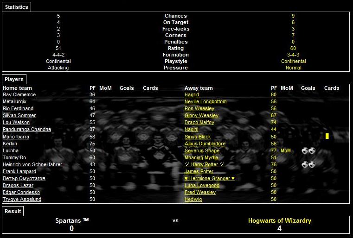This screenshot has width=353, height=238.
Task: Open player Moaning Myrtle
Action: coord(201,157)
